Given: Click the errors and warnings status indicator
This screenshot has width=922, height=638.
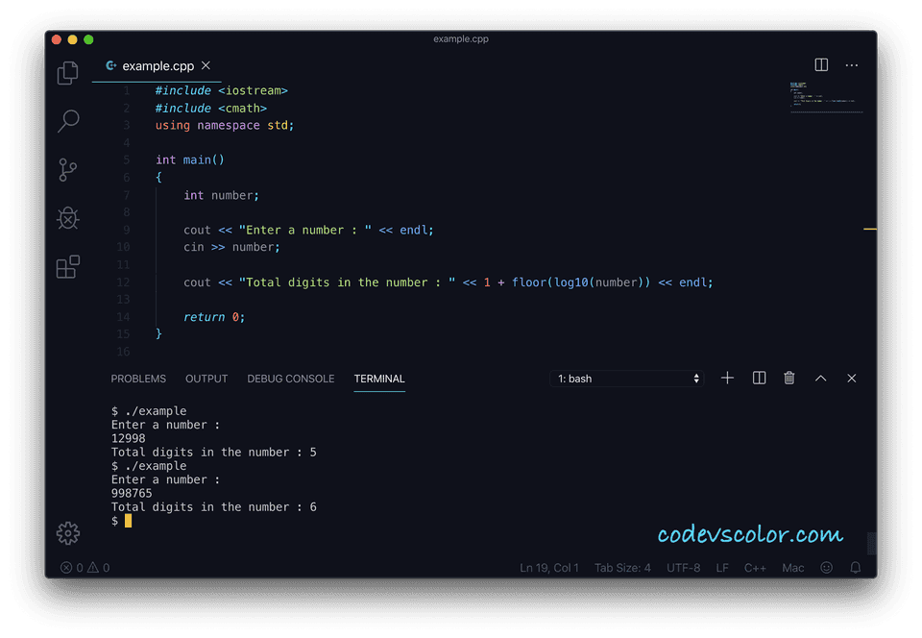Looking at the screenshot, I should [85, 567].
